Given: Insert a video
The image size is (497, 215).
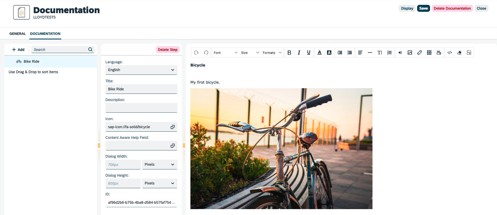Looking at the screenshot, I should point(439,53).
